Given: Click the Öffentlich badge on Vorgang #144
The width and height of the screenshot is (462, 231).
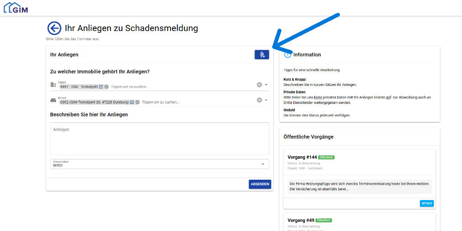Looking at the screenshot, I should point(326,158).
